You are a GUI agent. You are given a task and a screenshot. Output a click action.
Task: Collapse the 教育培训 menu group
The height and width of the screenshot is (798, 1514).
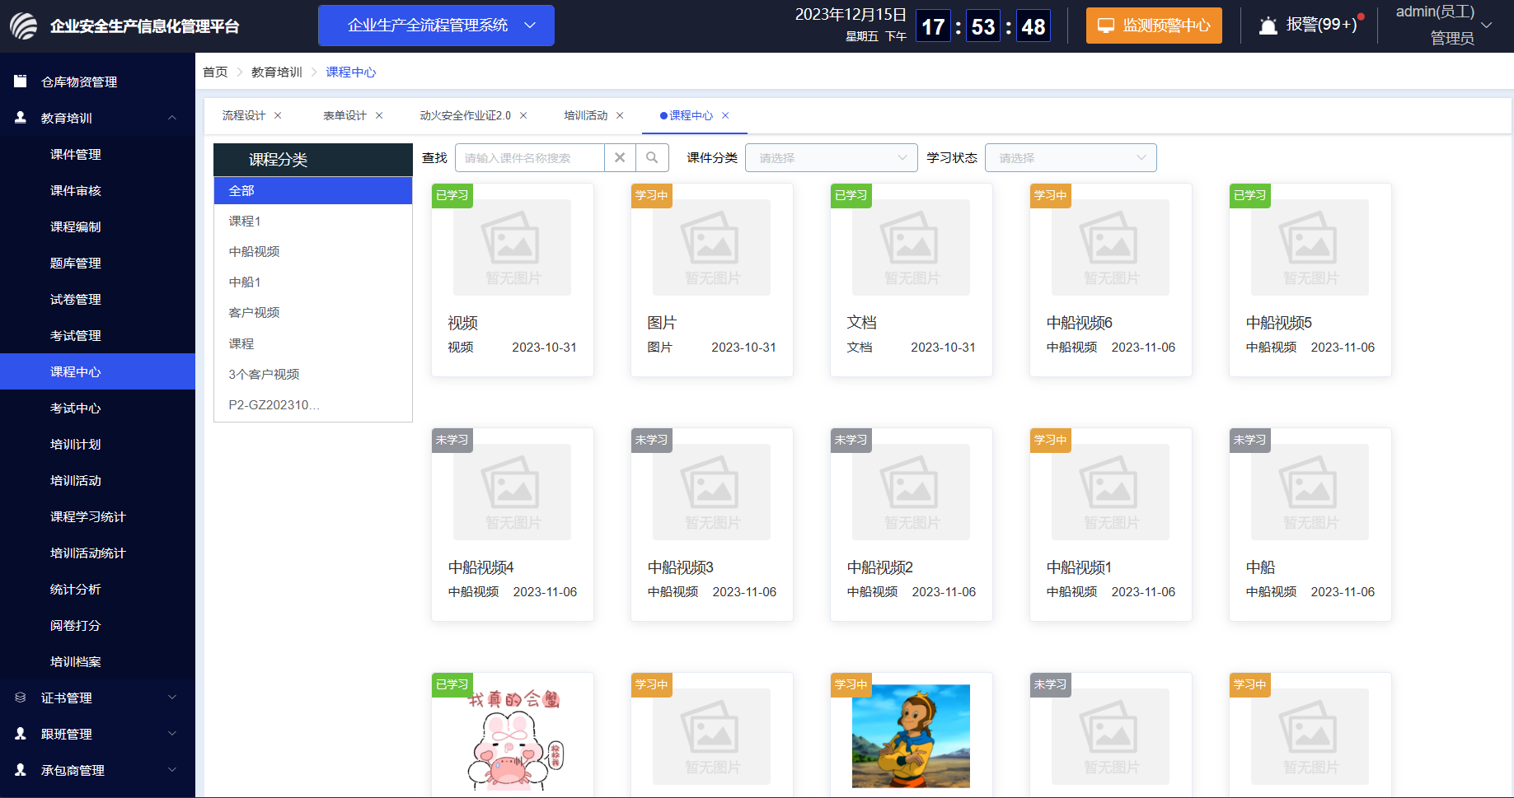pyautogui.click(x=172, y=118)
